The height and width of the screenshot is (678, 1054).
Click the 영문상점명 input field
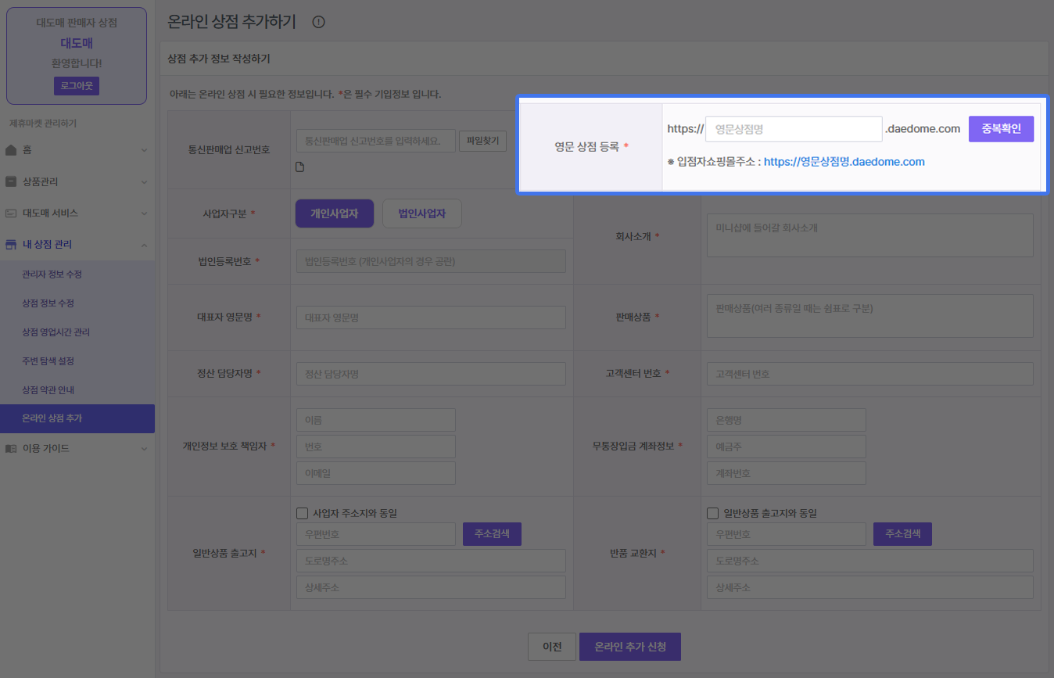coord(793,129)
